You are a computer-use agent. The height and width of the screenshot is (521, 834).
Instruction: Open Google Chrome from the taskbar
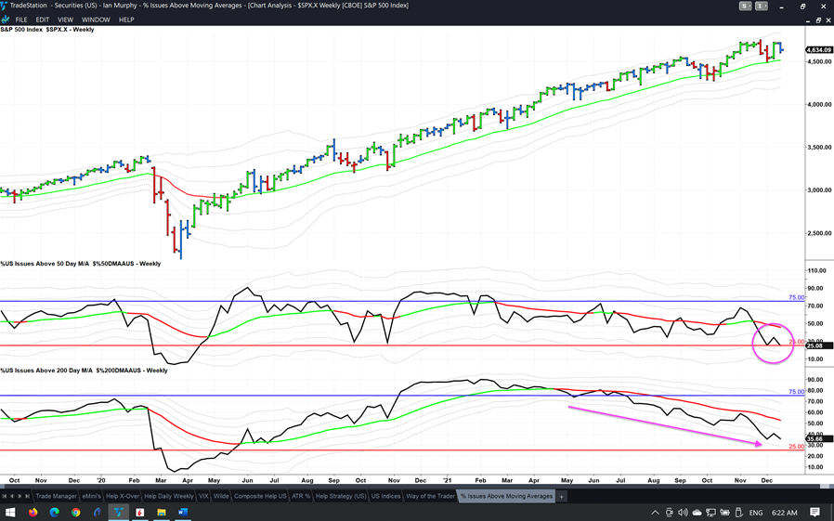(75, 512)
